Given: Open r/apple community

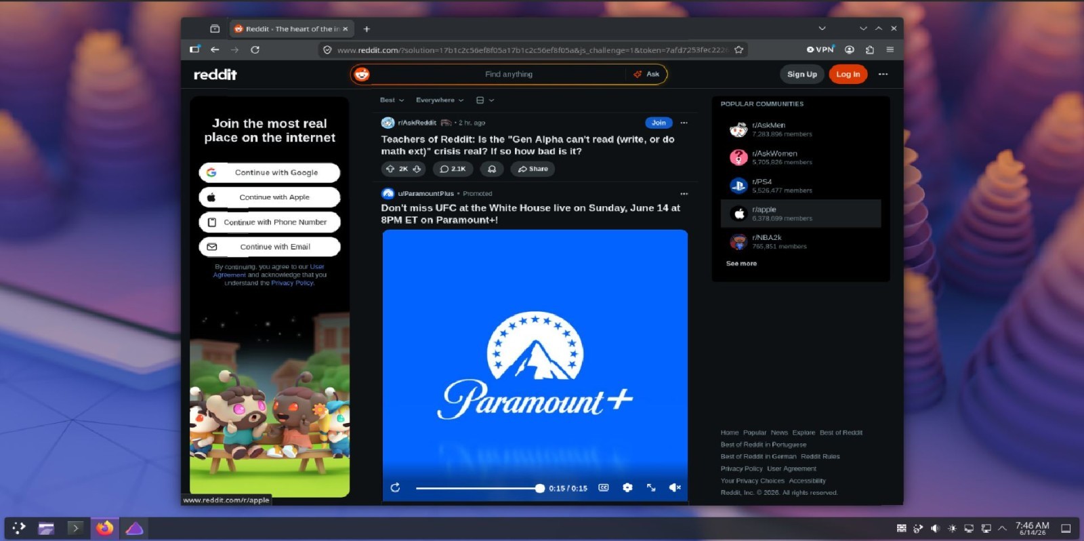Looking at the screenshot, I should pos(801,214).
